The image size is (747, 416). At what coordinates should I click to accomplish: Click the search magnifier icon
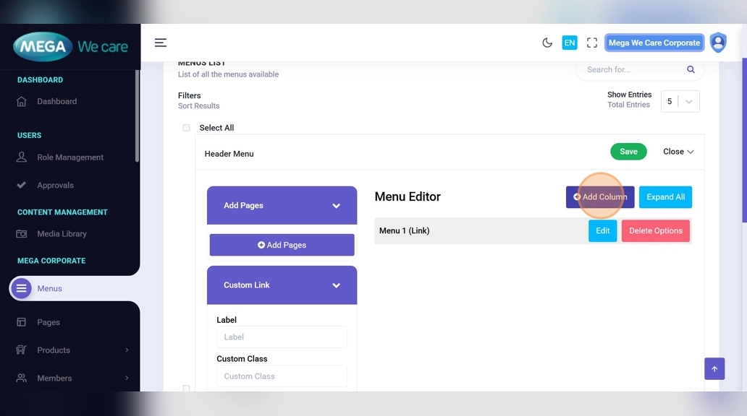point(691,69)
